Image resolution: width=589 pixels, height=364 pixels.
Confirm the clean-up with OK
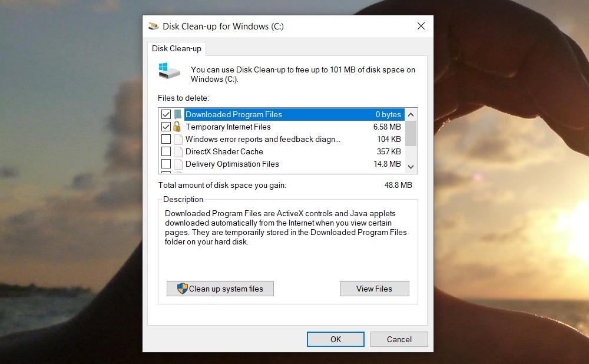click(336, 339)
